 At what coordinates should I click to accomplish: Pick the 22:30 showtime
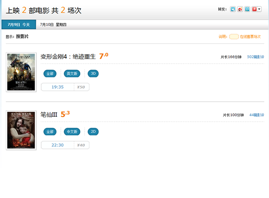[58, 145]
